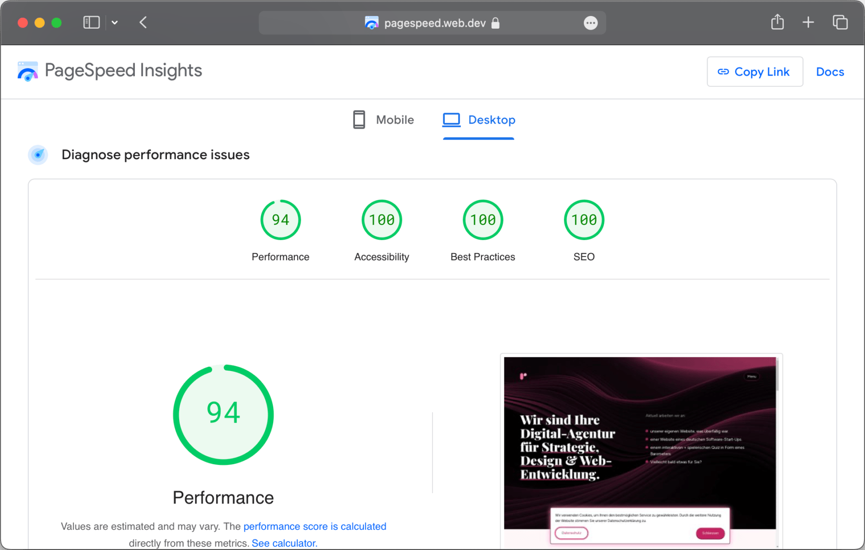Screen dimensions: 865x550
Task: Open the Share icon in Safari toolbar
Action: click(x=777, y=23)
